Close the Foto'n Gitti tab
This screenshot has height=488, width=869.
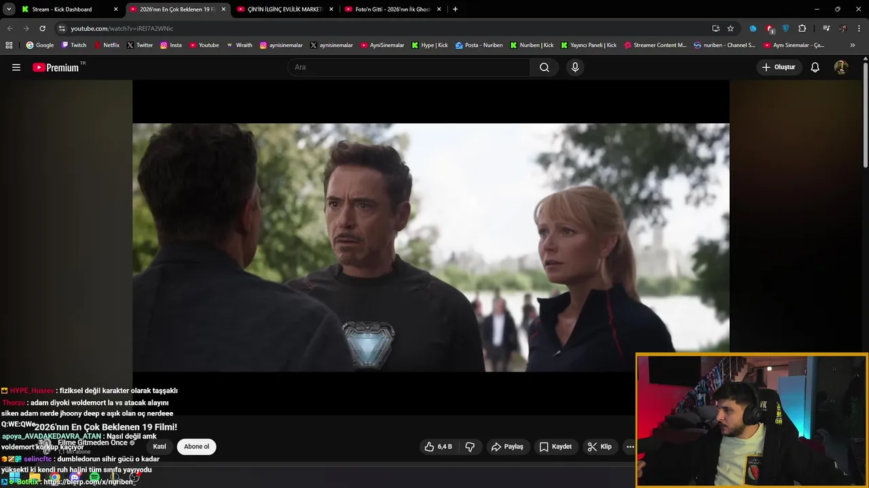pos(439,9)
